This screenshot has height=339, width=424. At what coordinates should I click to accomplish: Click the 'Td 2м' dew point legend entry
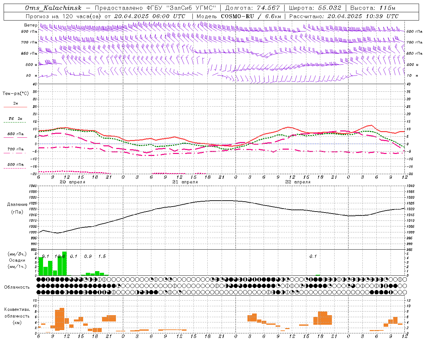click(15, 119)
